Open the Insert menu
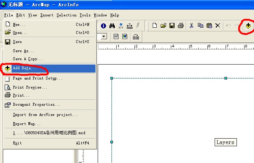Viewport: 254px width, 163px height. [47, 15]
